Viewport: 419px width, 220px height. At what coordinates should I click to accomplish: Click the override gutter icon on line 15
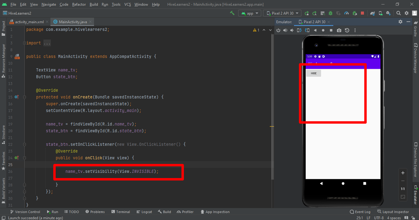17,97
